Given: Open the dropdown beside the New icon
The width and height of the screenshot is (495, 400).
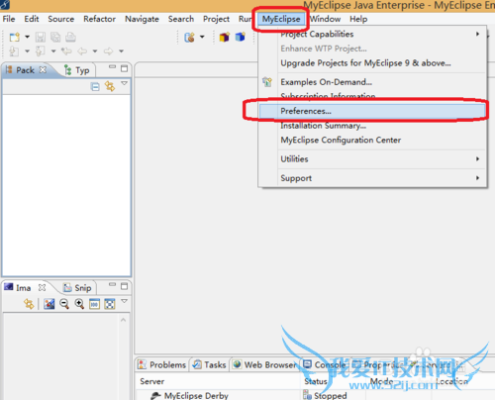Looking at the screenshot, I should click(27, 37).
